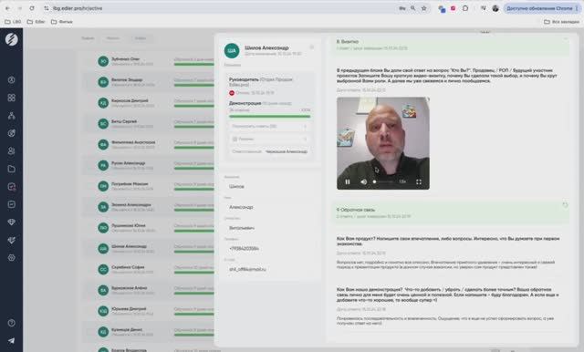The image size is (584, 352).
Task: Click the Демонстрация green progress bar
Action: [269, 117]
